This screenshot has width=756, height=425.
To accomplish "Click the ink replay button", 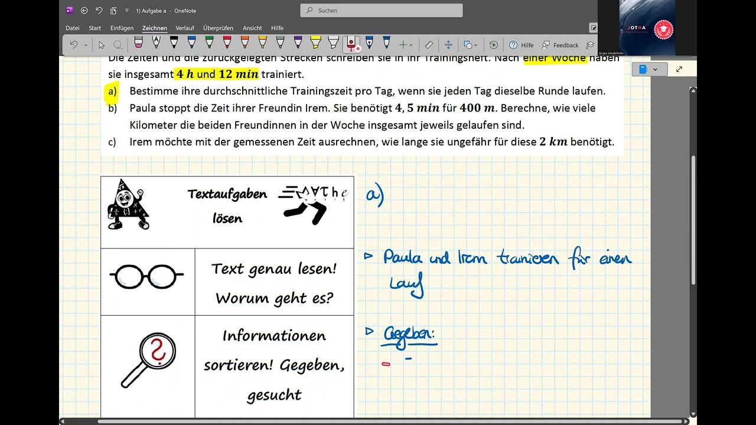I will coord(493,45).
